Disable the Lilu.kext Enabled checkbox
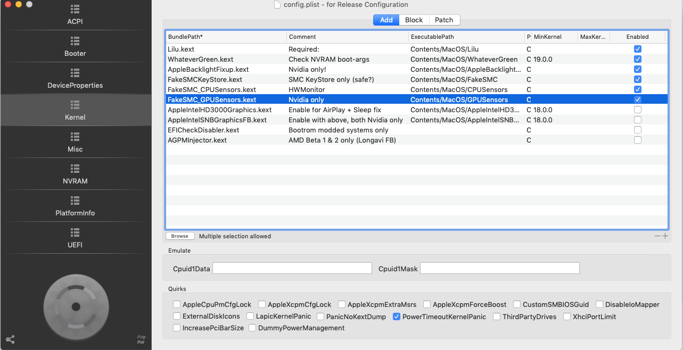This screenshot has width=683, height=350. click(x=638, y=49)
